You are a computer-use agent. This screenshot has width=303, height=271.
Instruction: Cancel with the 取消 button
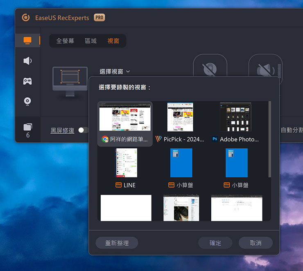(256, 243)
